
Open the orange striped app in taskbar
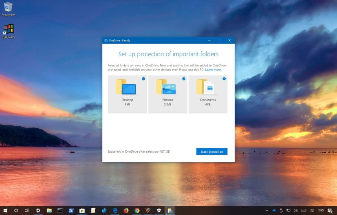click(x=148, y=211)
